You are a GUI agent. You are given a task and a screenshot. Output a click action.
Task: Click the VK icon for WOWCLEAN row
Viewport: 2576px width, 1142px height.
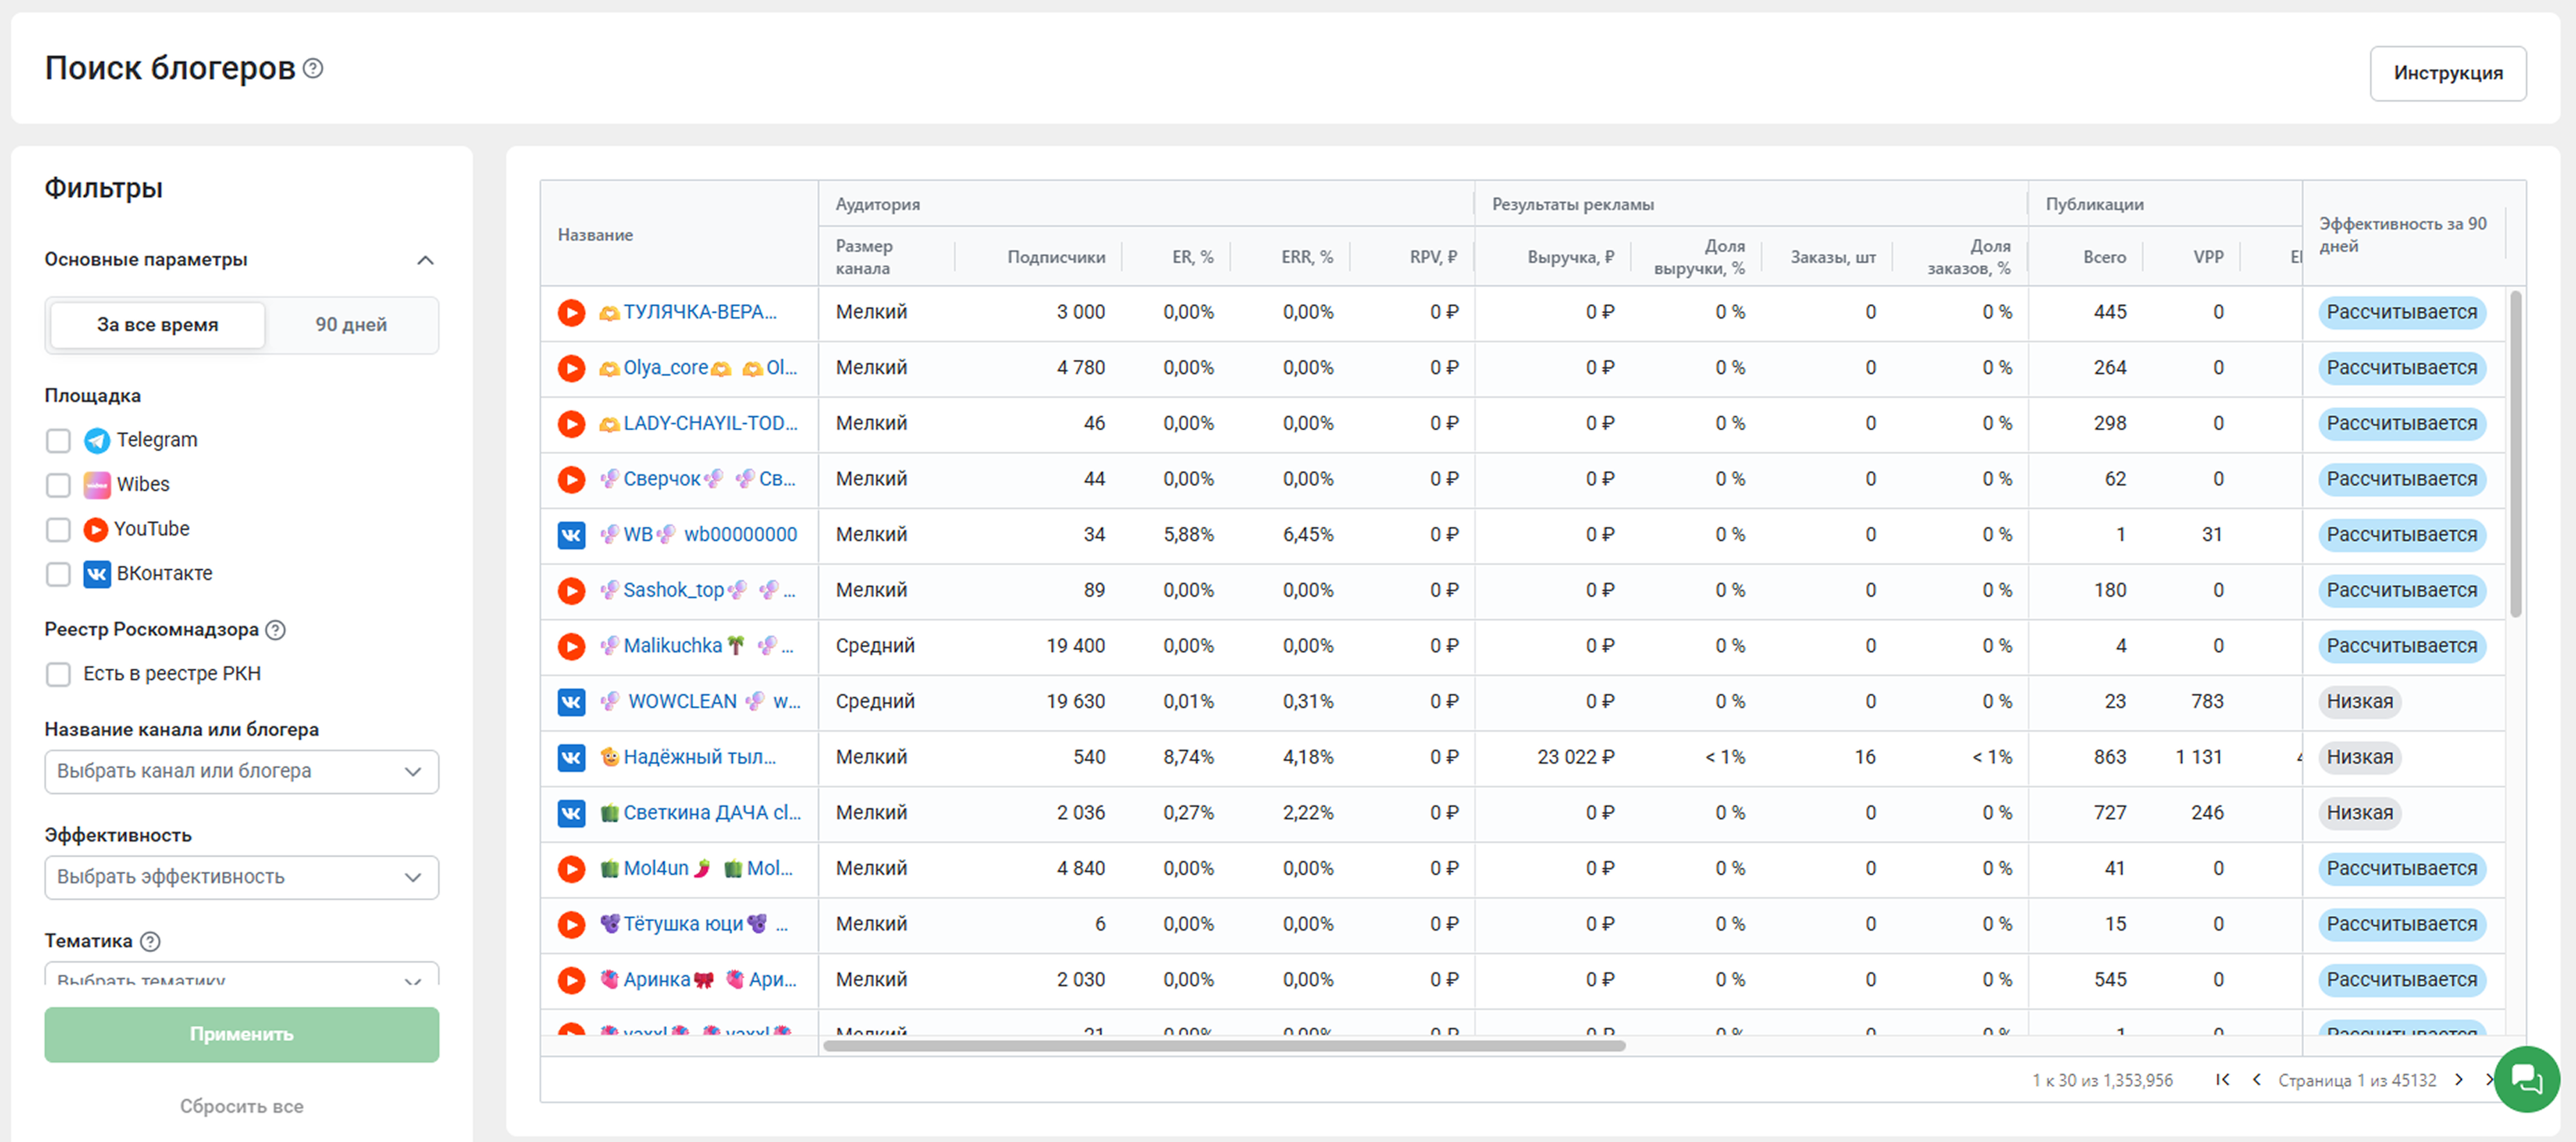pyautogui.click(x=571, y=702)
